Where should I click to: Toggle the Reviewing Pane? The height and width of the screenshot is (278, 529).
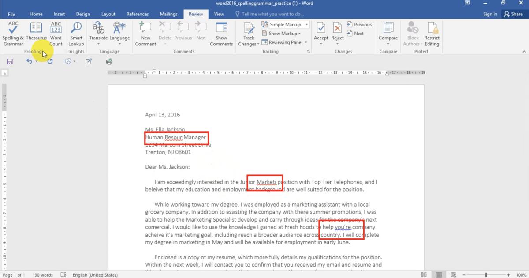[x=282, y=42]
